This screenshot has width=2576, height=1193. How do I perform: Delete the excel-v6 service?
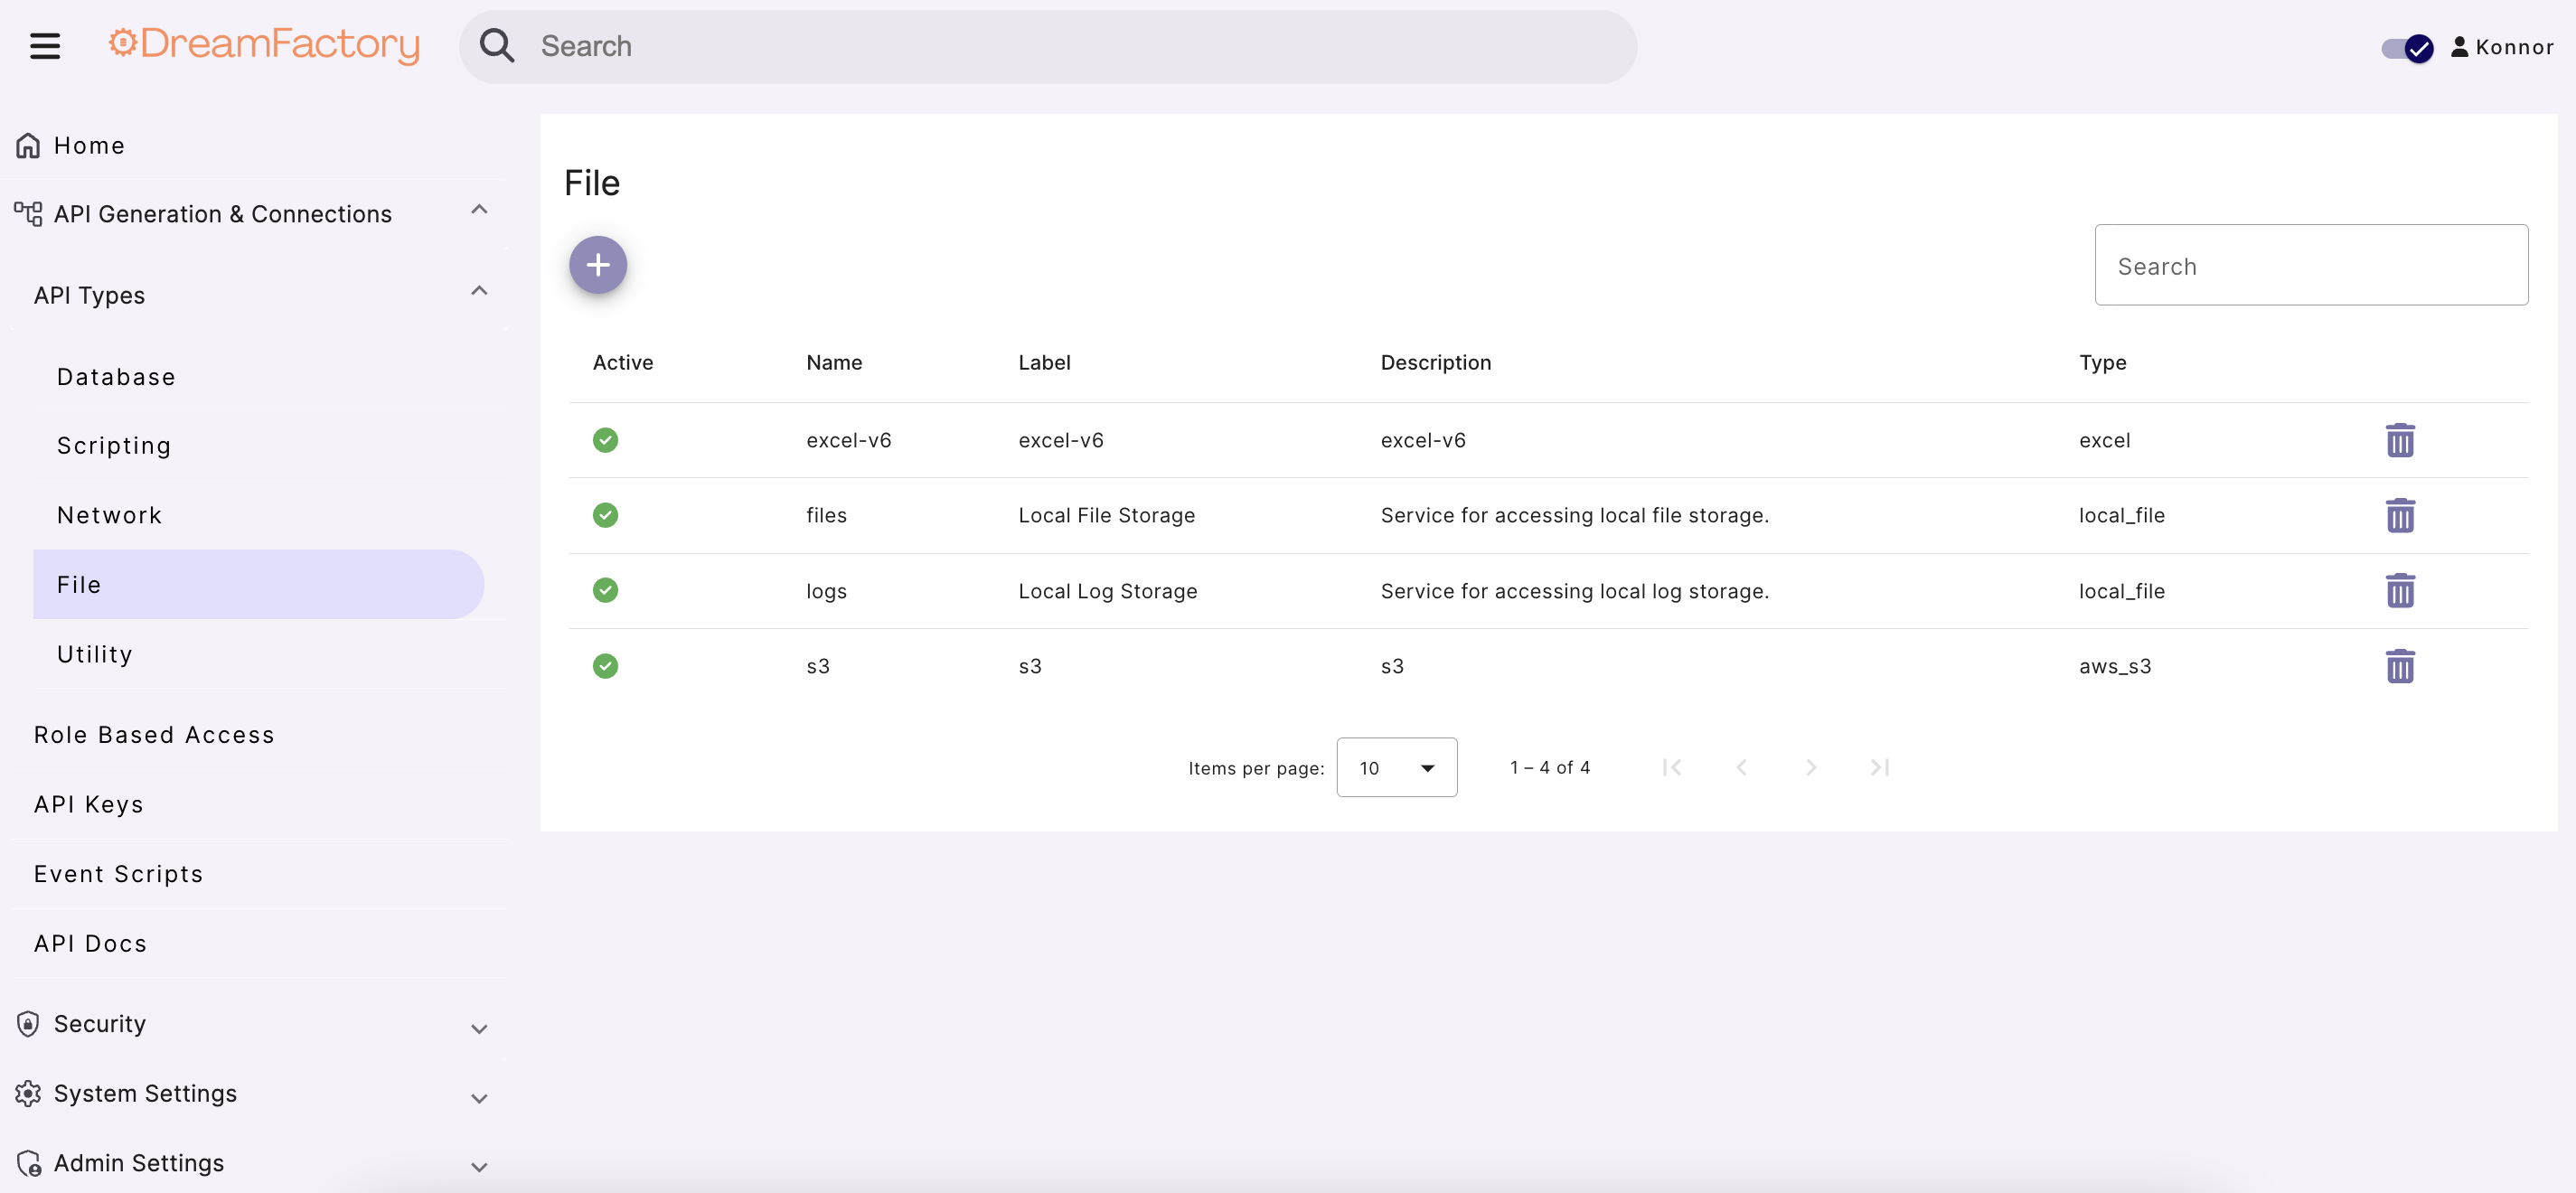[2401, 440]
